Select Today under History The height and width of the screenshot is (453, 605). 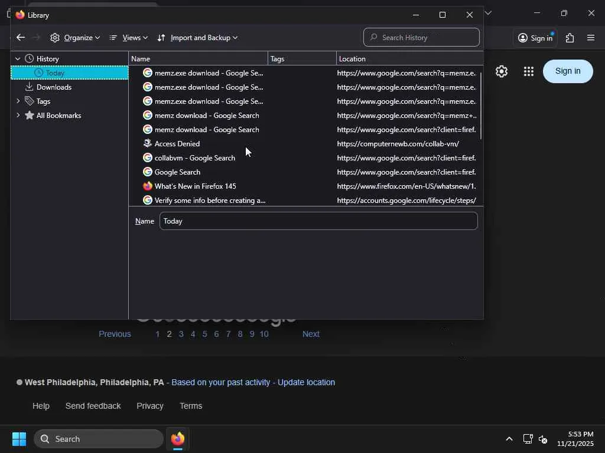[70, 73]
